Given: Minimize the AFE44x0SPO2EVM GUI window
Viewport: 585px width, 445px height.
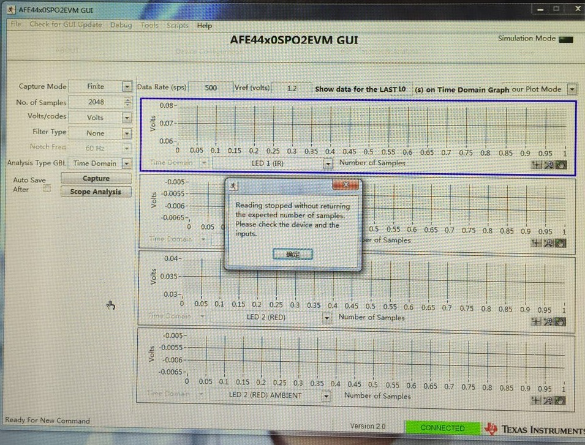Looking at the screenshot, I should [x=540, y=9].
